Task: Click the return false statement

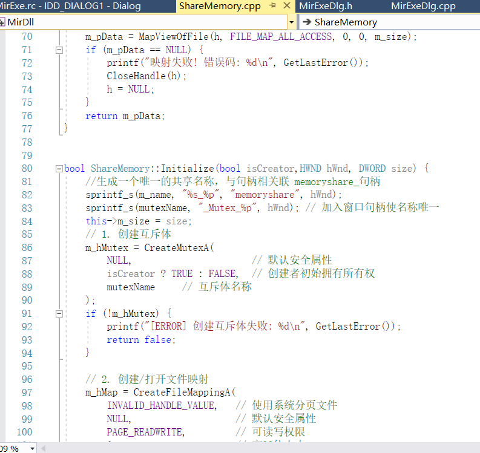Action: (x=141, y=340)
